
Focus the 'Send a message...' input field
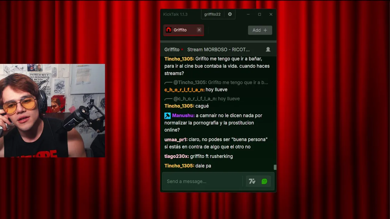click(203, 181)
